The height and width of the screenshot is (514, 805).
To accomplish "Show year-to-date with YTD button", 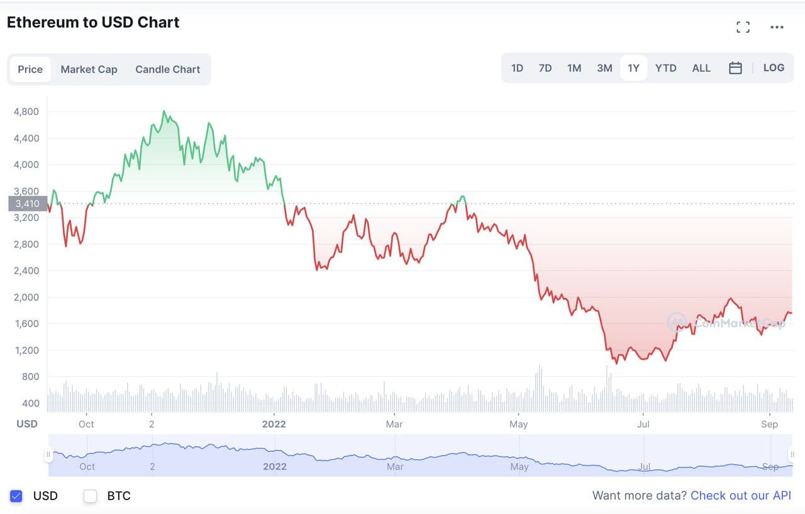I will coord(665,68).
